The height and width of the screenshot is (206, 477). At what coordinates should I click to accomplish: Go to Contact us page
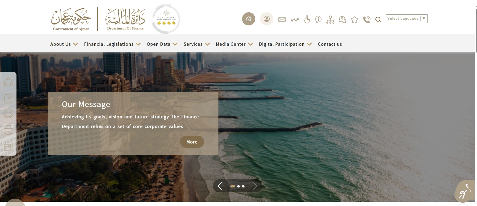330,44
